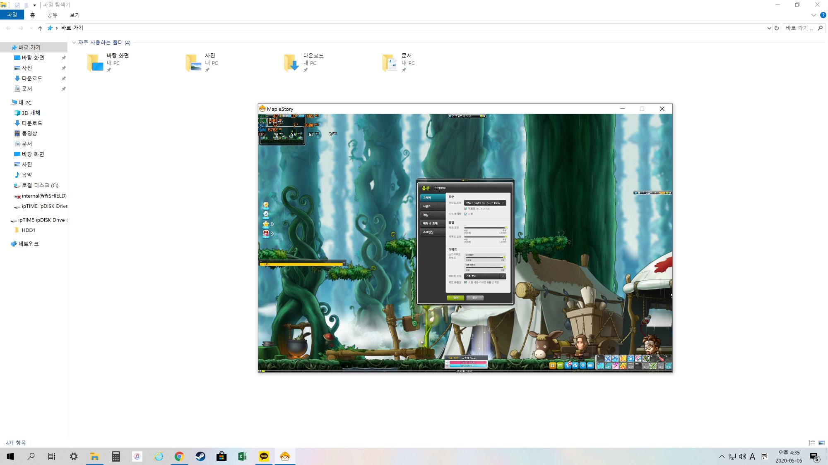The image size is (828, 465).
Task: Open the green calendar event icon in MapleStory
Action: tap(560, 365)
